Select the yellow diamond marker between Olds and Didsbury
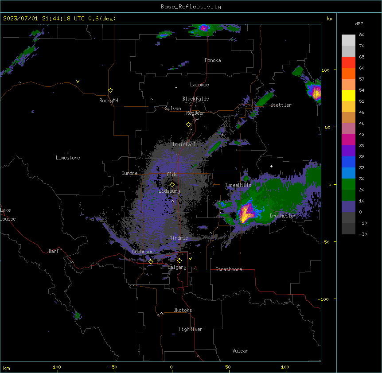The width and height of the screenshot is (382, 373). click(x=172, y=185)
